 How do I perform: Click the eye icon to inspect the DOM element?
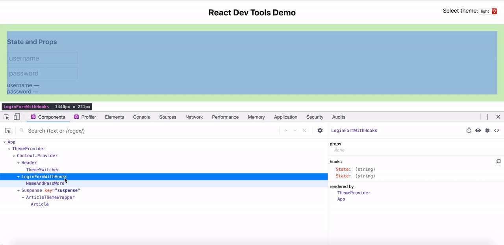coord(478,130)
